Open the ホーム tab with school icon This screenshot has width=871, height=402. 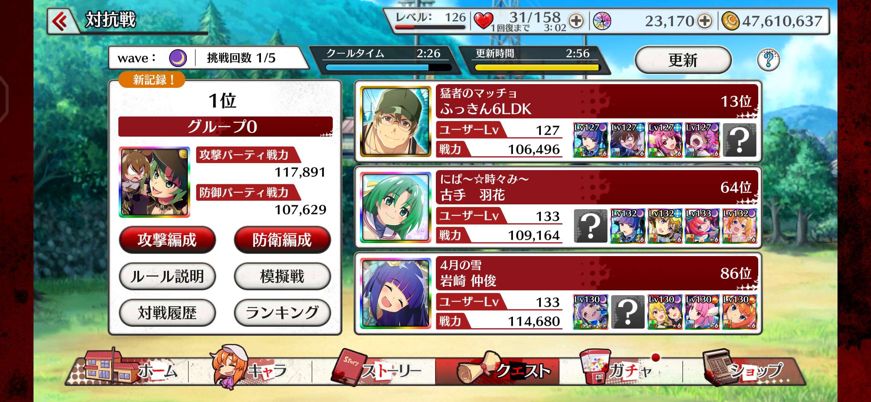click(128, 368)
